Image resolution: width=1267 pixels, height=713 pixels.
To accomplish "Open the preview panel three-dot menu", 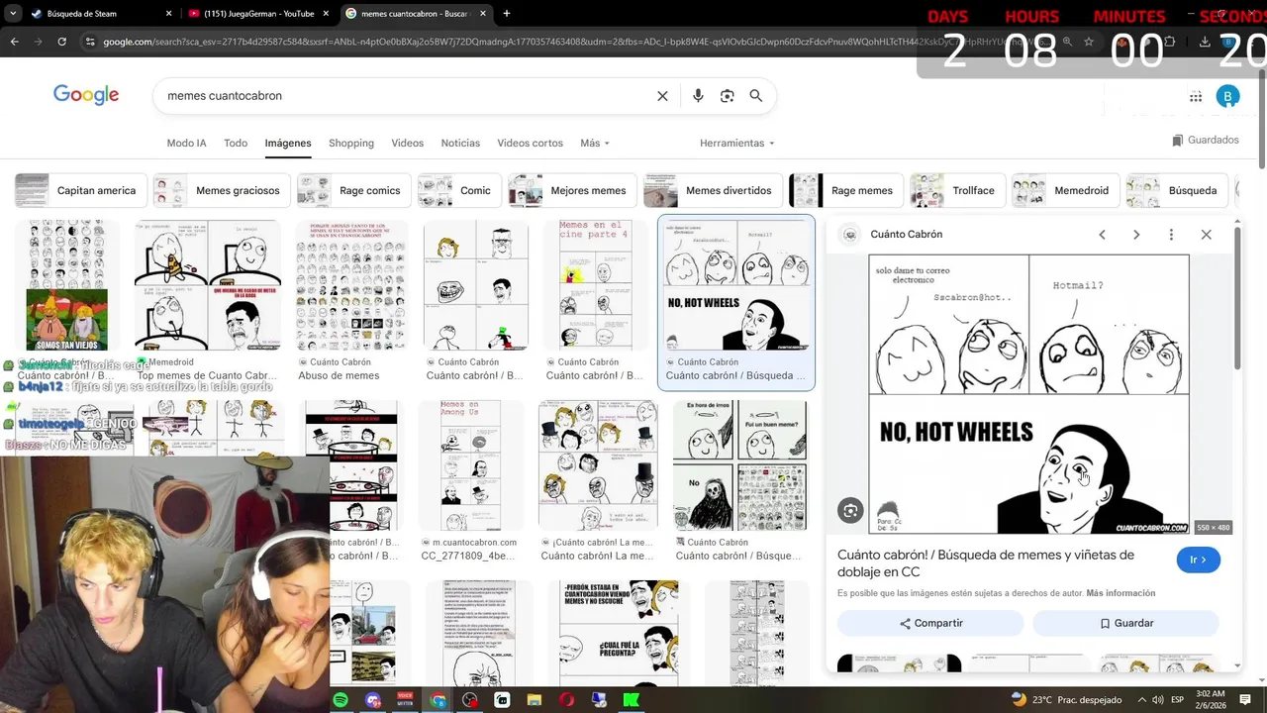I will click(1171, 235).
